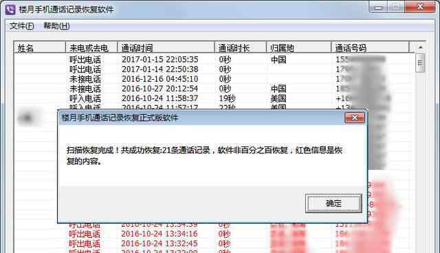Screen dimensions: 440x253
Task: Select the 19秒 incoming call from 美国
Action: pos(214,98)
